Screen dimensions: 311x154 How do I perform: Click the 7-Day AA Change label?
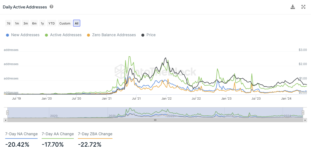click(58, 134)
